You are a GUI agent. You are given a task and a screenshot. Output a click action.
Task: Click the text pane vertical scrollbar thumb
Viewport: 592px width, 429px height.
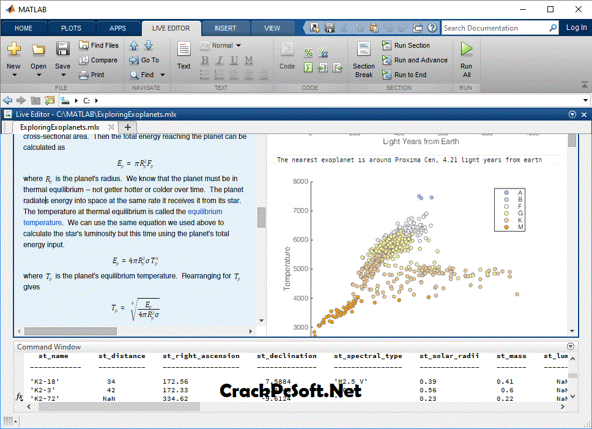261,217
